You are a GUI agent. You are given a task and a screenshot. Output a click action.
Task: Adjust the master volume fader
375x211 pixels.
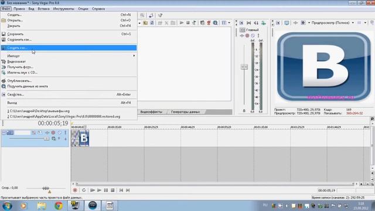(x=244, y=67)
